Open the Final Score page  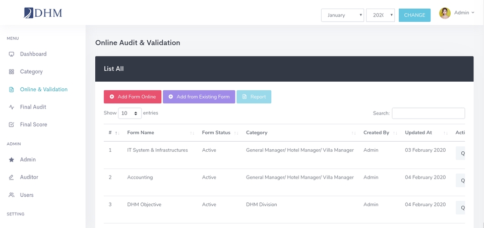point(33,125)
